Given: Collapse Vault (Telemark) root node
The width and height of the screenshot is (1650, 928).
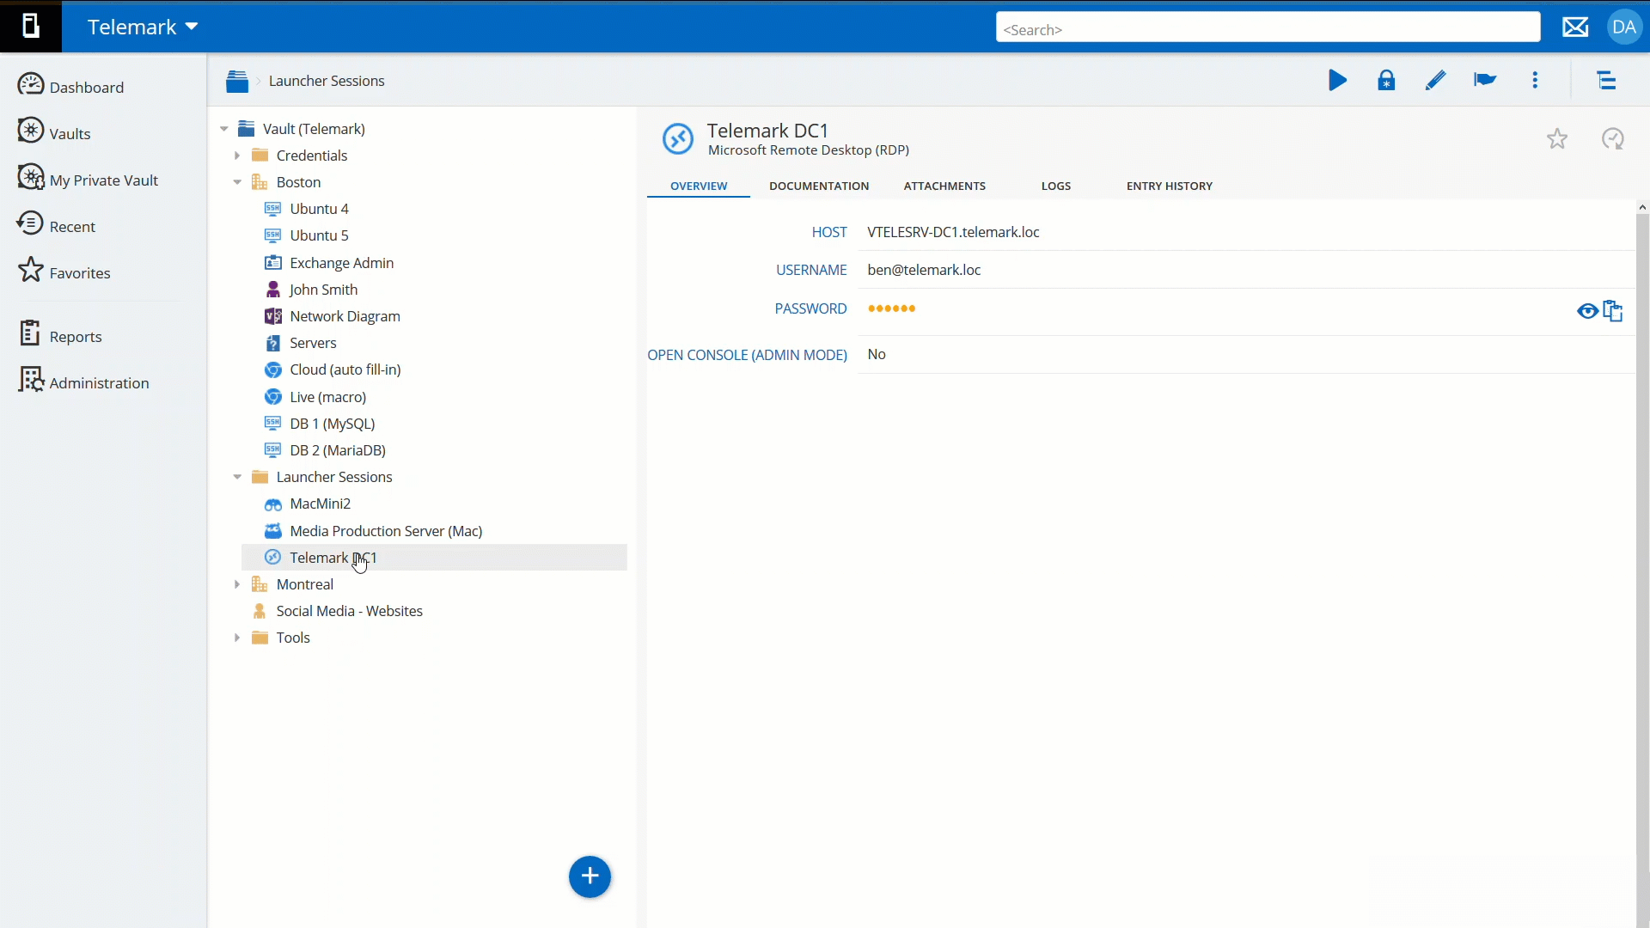Looking at the screenshot, I should click(x=224, y=129).
